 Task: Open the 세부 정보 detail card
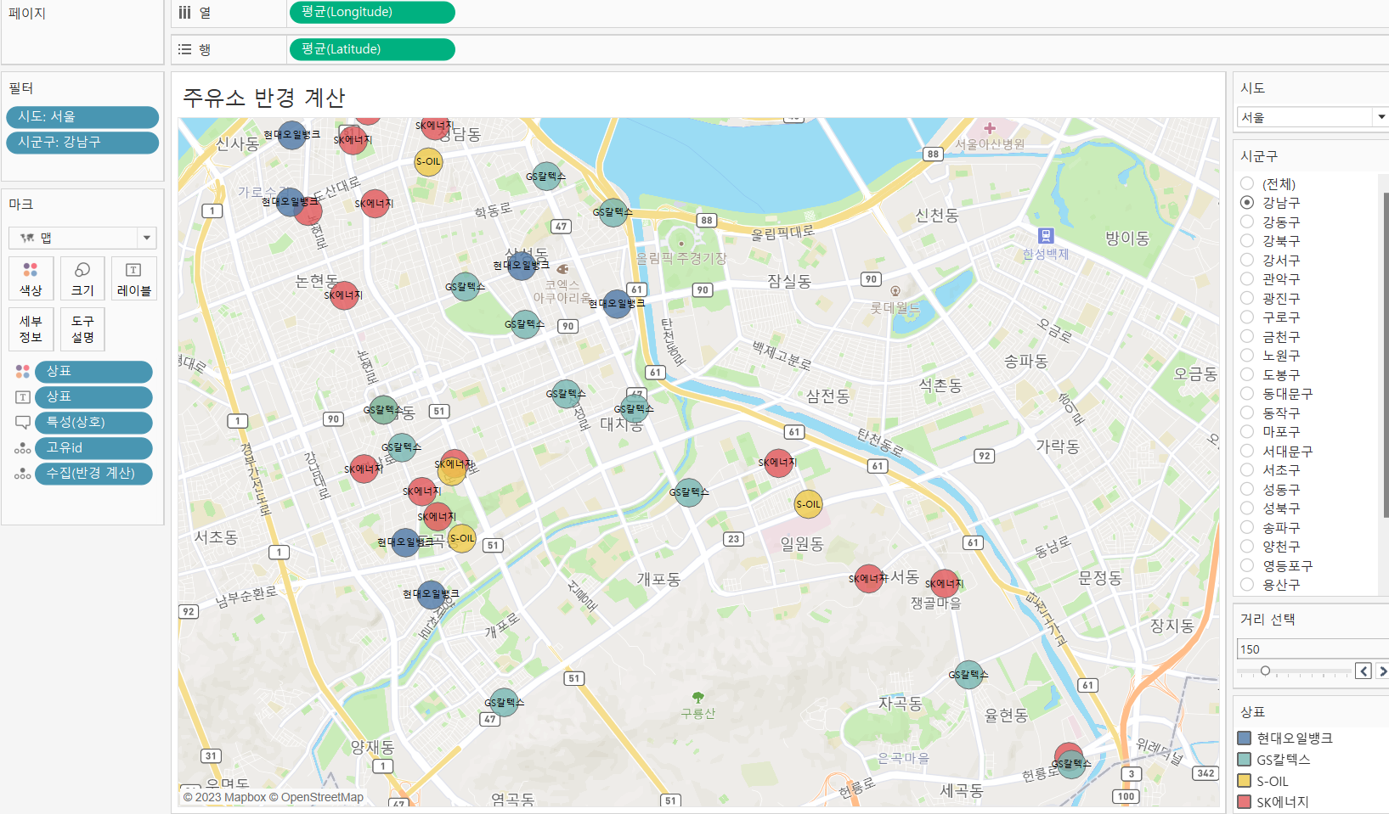(x=31, y=329)
